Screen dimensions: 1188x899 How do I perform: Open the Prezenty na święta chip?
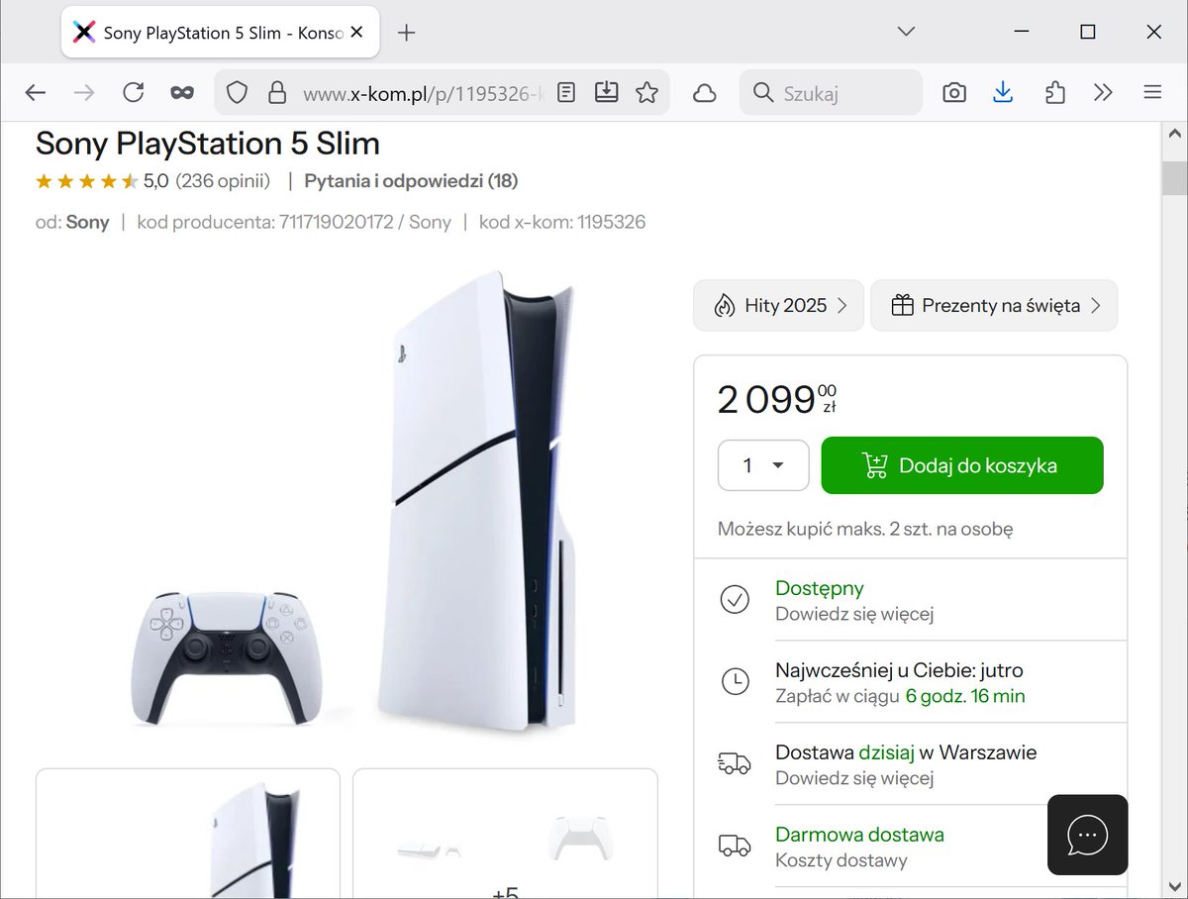click(x=994, y=305)
